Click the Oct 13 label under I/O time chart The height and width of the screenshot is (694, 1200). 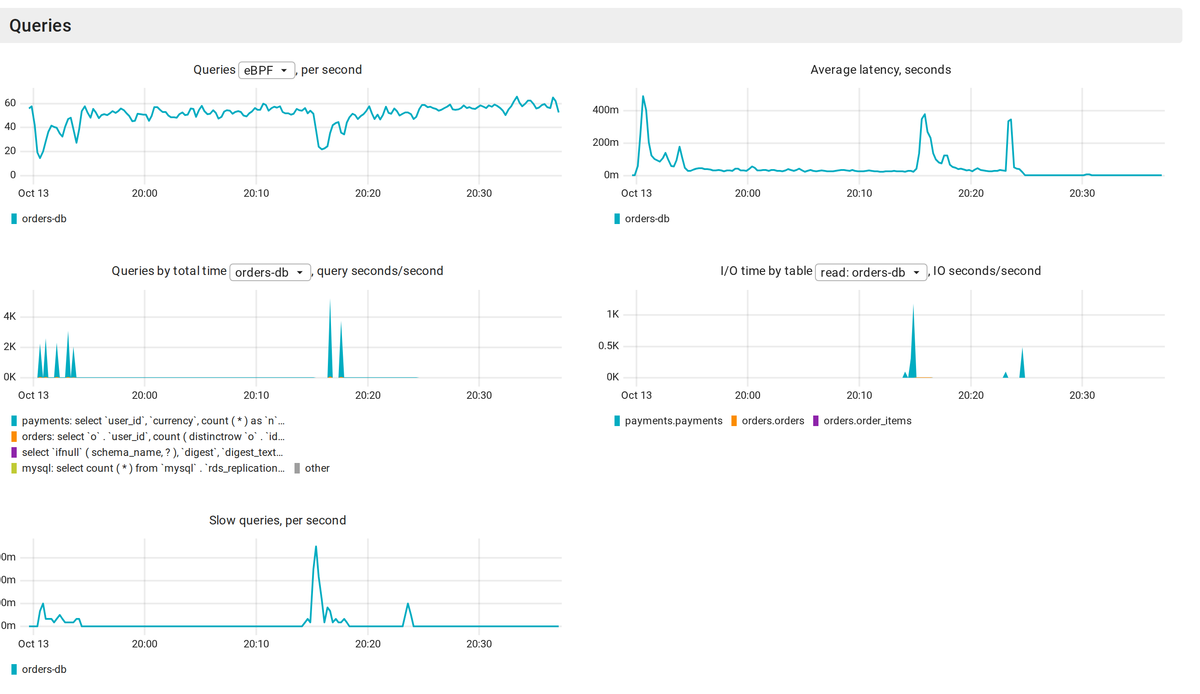coord(636,396)
